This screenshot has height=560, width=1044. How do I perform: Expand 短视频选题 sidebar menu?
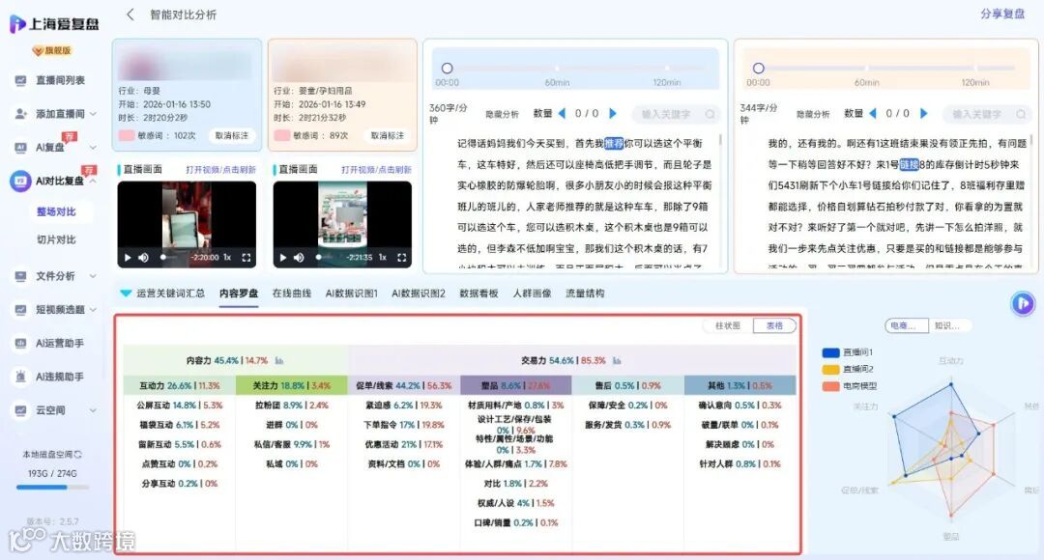[93, 309]
